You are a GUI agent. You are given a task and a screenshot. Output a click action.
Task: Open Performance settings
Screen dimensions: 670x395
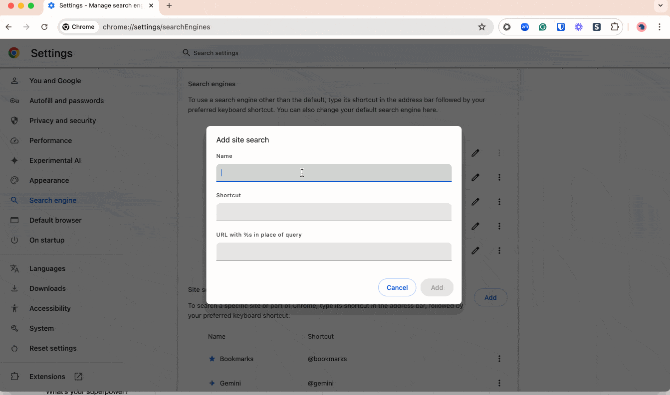[50, 140]
